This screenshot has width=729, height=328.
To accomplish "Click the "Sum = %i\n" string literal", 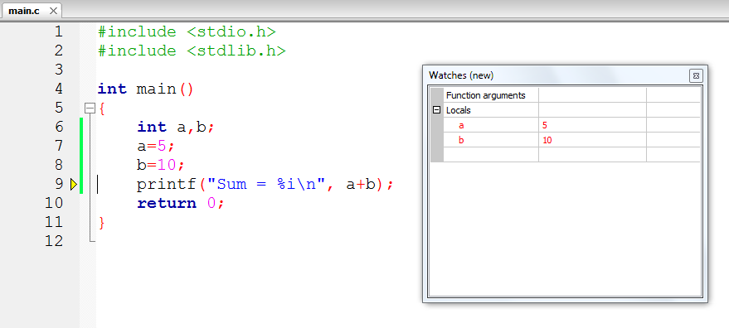I will (x=266, y=185).
